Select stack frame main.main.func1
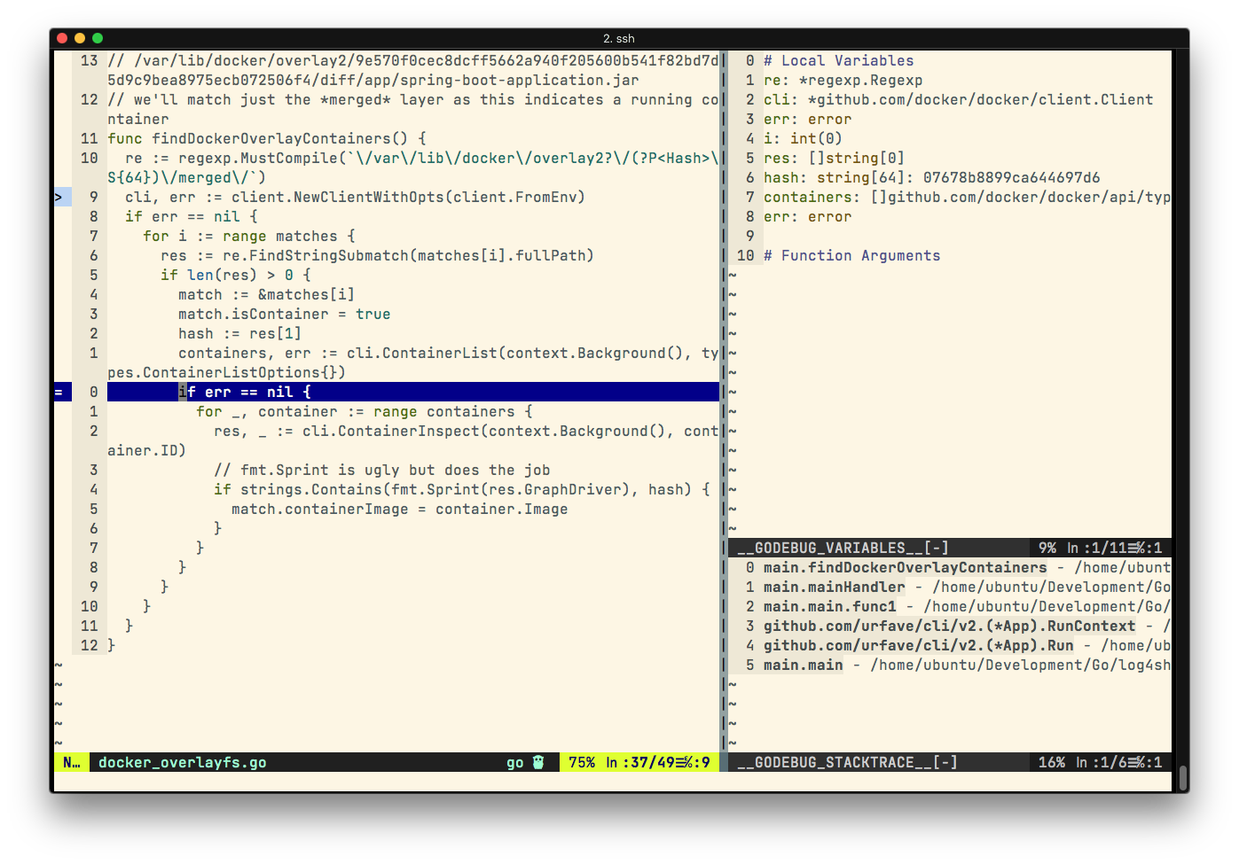 (830, 606)
